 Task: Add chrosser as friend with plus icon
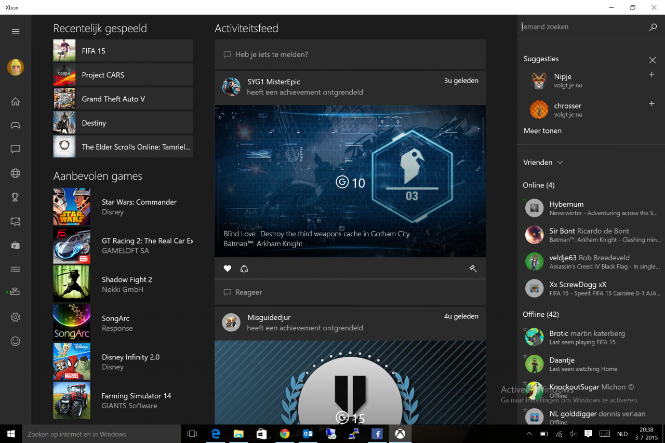(x=652, y=104)
